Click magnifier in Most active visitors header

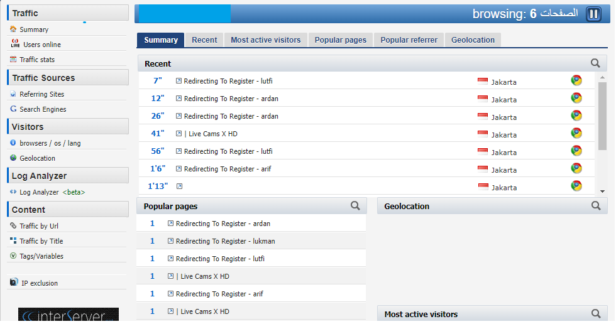coord(596,314)
